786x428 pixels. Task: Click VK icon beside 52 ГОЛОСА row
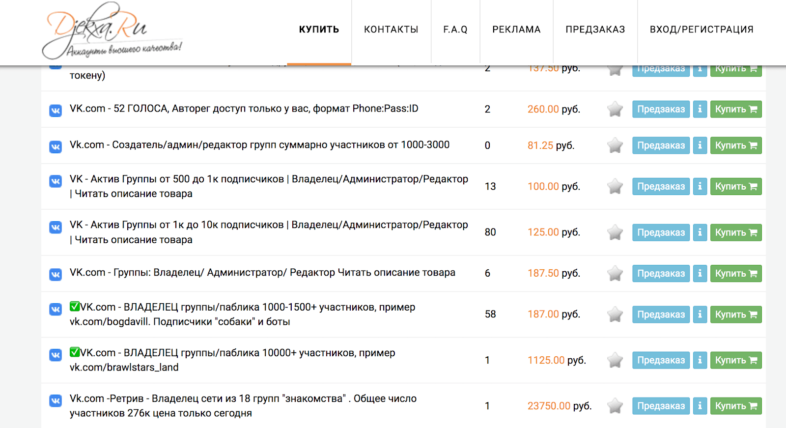click(x=56, y=111)
